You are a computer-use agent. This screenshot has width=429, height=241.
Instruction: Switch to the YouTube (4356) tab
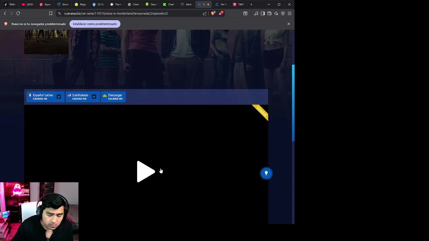tap(27, 4)
